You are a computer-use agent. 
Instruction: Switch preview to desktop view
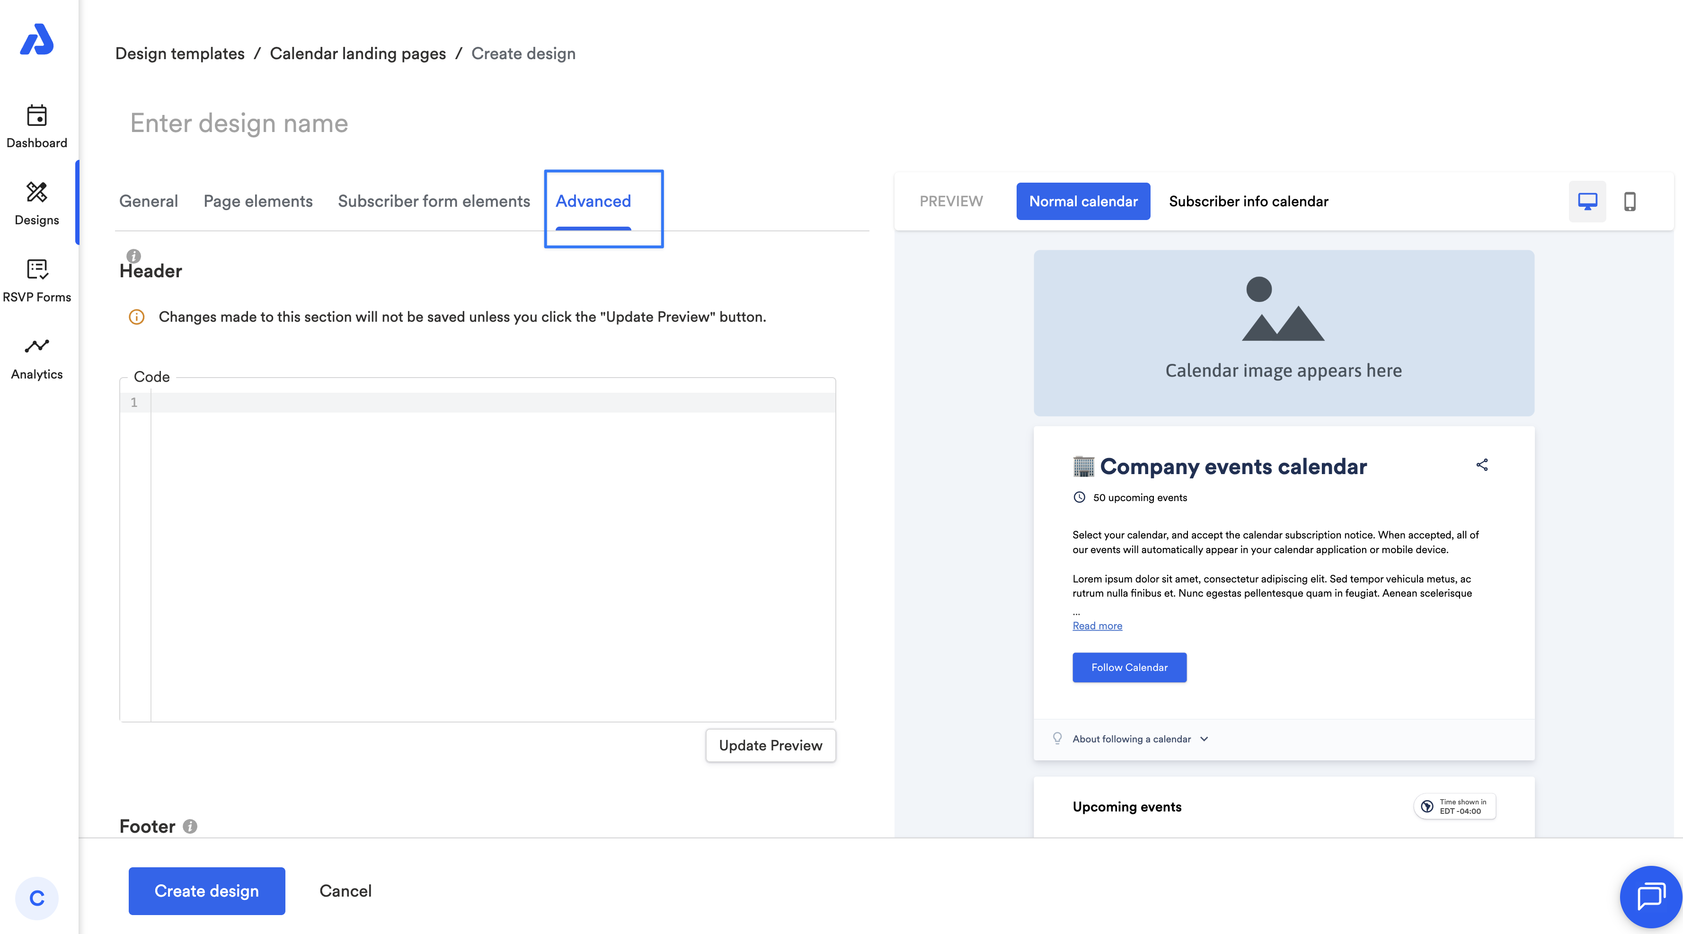click(1587, 201)
